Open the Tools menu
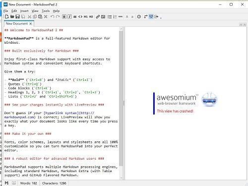248x186 pixels. click(x=46, y=11)
